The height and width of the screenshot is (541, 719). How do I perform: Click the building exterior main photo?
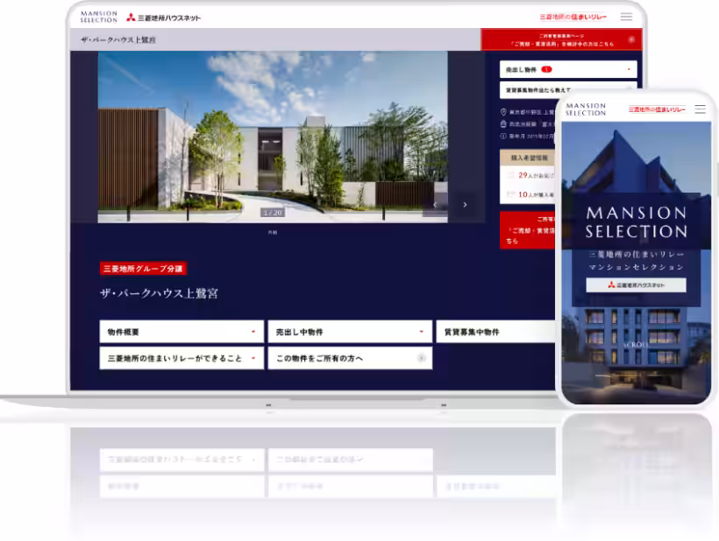[x=273, y=137]
